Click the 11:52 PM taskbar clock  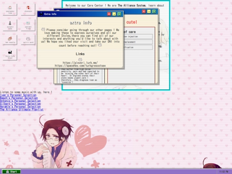pyautogui.click(x=223, y=171)
